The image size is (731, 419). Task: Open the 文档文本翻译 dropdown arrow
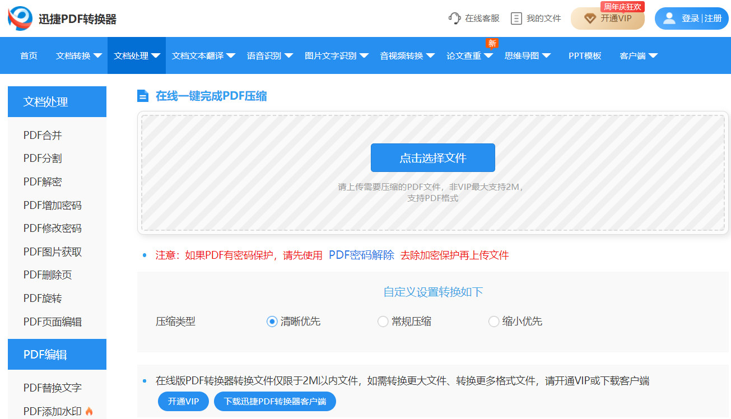[231, 56]
